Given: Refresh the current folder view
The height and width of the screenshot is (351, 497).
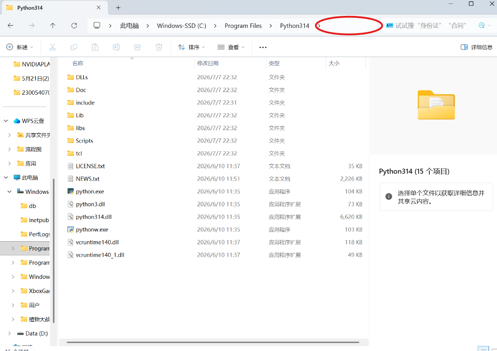Looking at the screenshot, I should click(x=74, y=26).
